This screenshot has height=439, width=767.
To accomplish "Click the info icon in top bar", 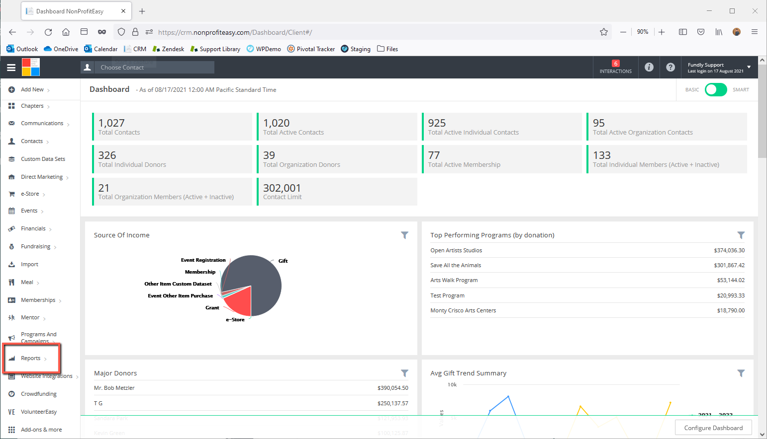I will [x=649, y=67].
